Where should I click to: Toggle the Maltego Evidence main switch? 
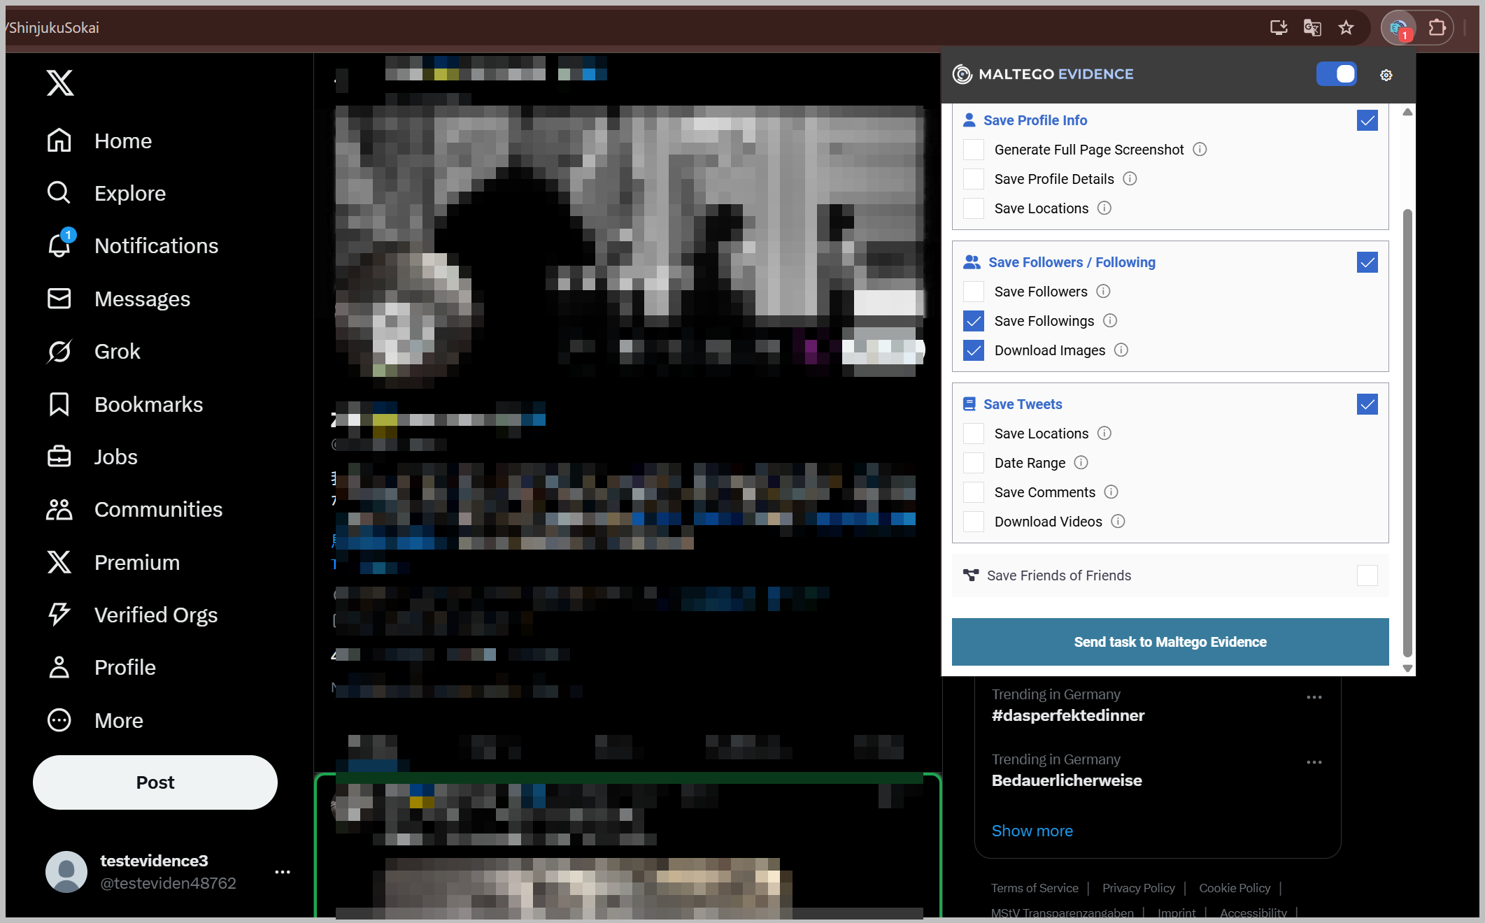[1337, 74]
